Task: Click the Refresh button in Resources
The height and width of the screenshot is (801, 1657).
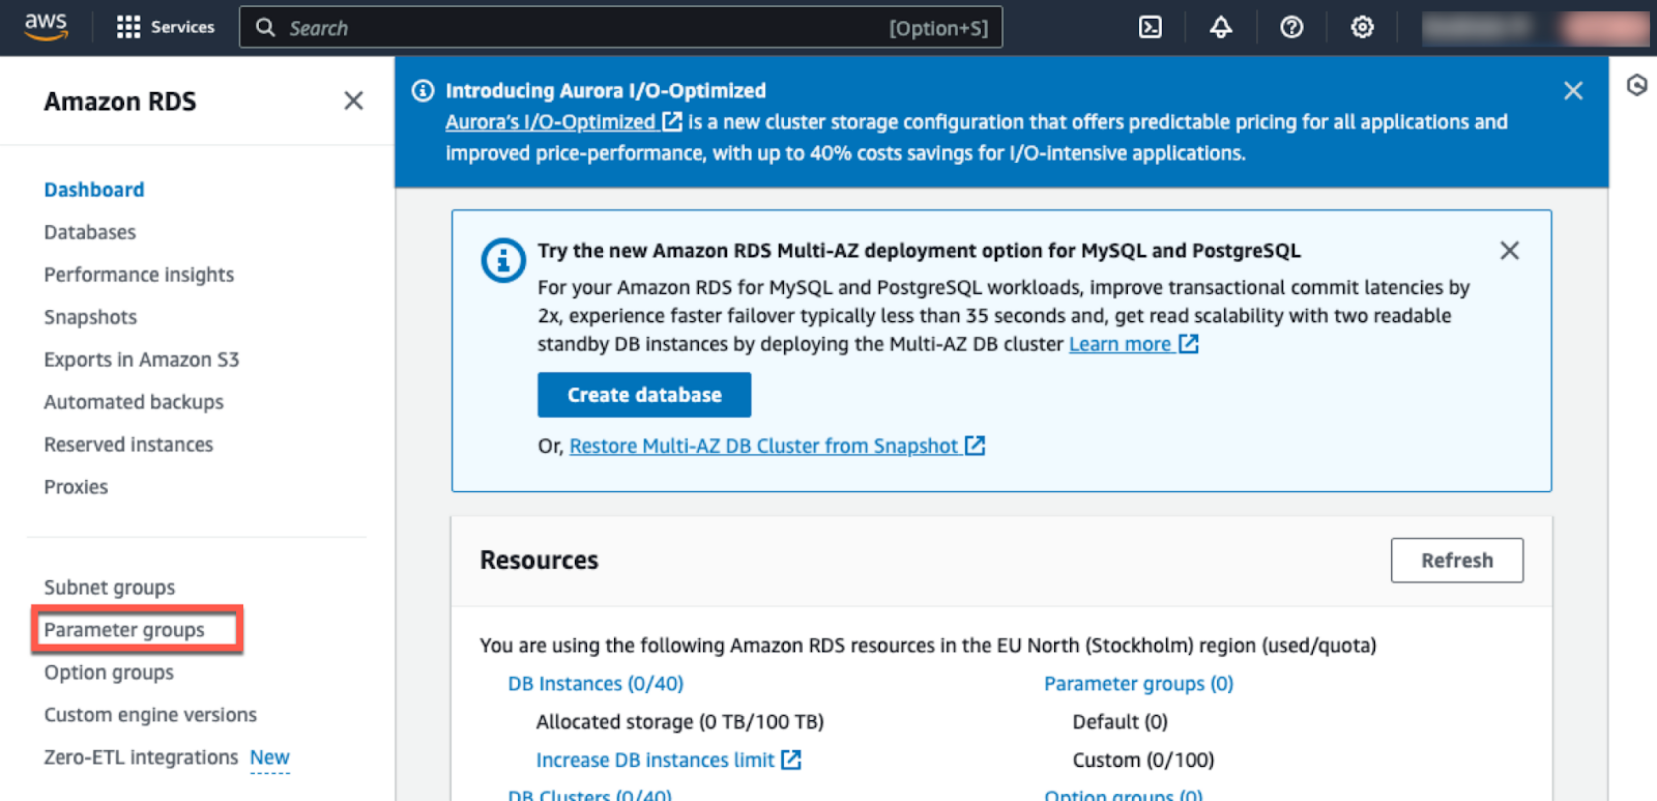Action: click(1456, 561)
